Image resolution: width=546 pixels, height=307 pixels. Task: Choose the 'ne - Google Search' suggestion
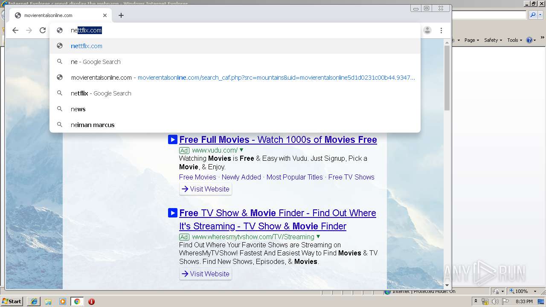235,62
